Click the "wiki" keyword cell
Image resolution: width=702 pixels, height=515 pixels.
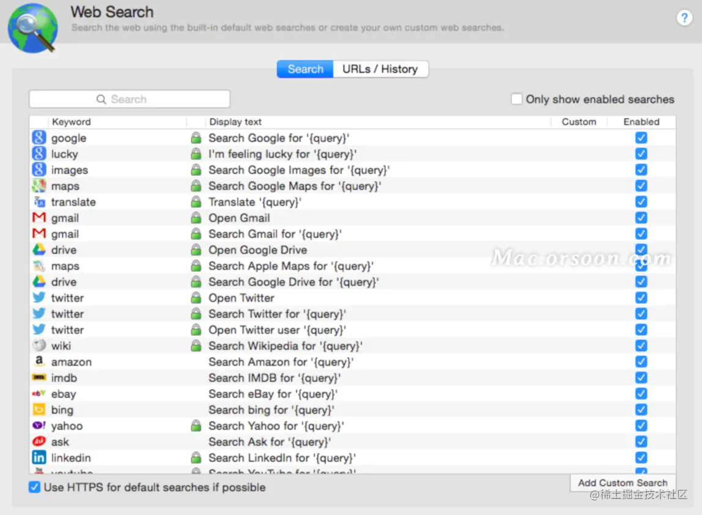pyautogui.click(x=61, y=346)
